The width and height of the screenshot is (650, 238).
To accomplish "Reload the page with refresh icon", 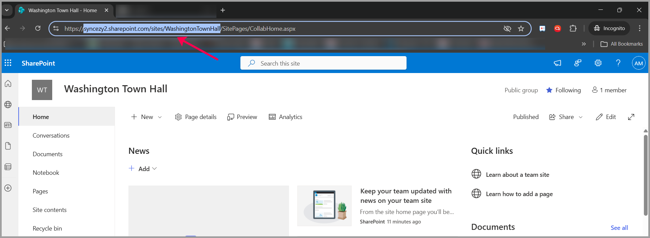I will 38,28.
